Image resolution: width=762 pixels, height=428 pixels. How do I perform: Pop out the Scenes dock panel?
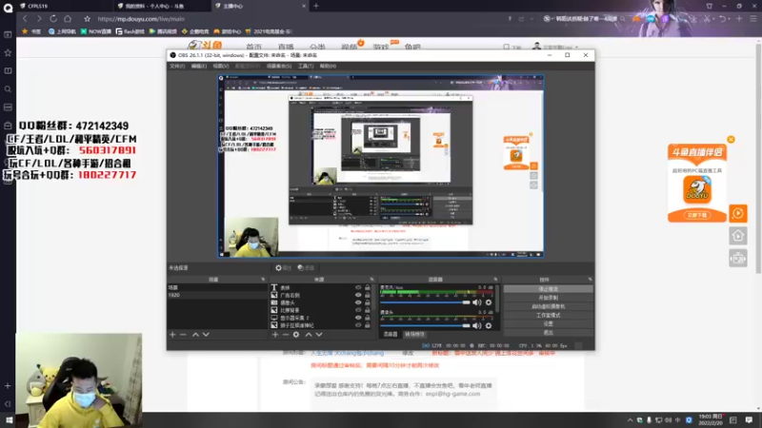pyautogui.click(x=263, y=280)
